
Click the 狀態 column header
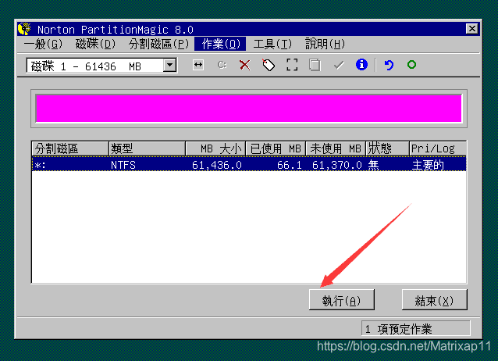[x=387, y=148]
